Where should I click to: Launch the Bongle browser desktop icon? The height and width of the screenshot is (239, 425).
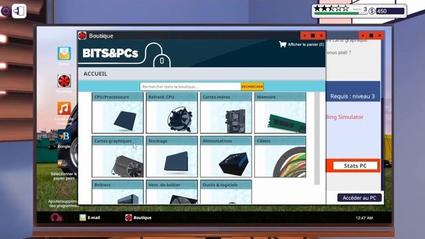[x=64, y=136]
